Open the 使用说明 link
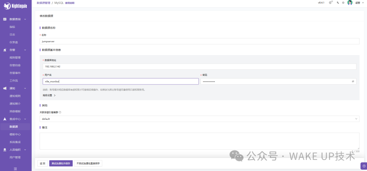 point(70,3)
